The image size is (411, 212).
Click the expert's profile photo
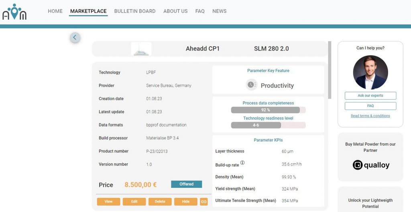pos(370,72)
